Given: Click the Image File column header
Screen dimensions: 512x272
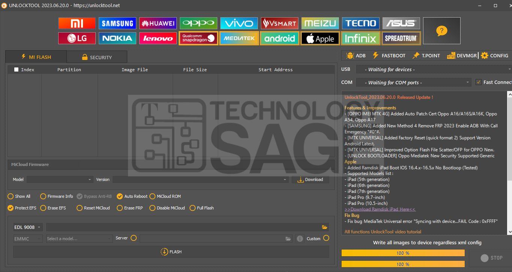Looking at the screenshot, I should [135, 70].
